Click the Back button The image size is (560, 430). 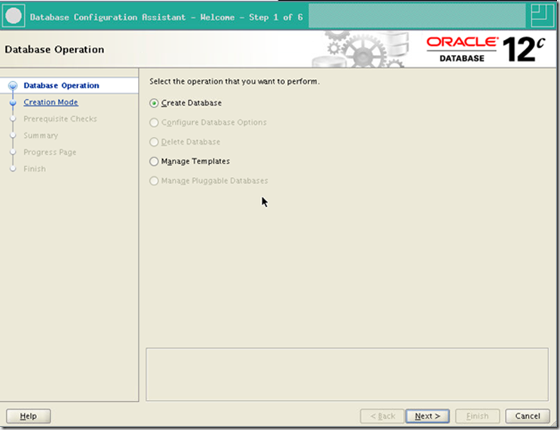click(x=382, y=416)
